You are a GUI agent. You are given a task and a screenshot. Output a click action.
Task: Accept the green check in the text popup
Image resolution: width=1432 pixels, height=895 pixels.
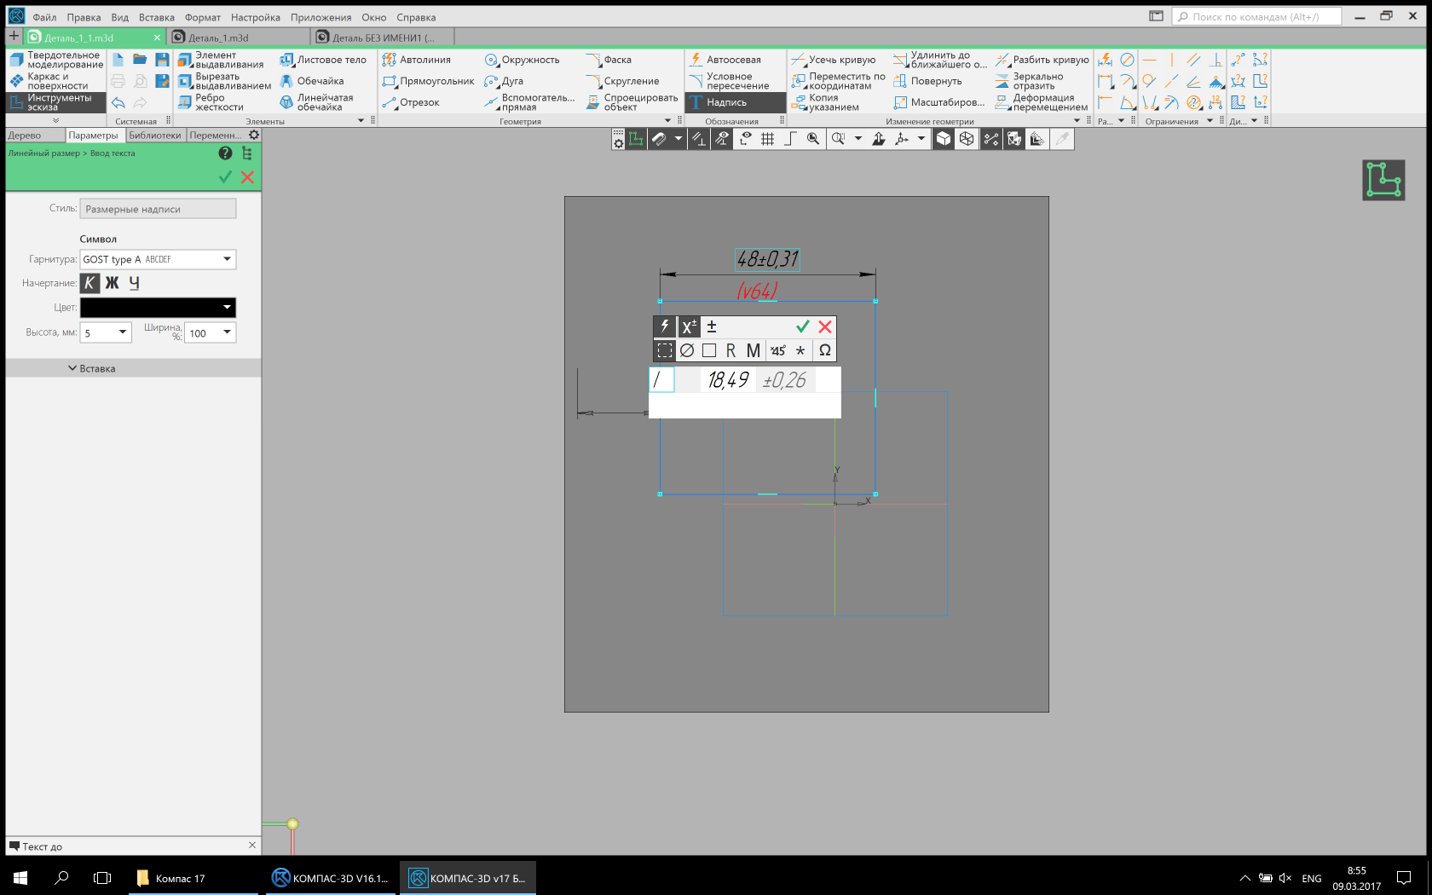pyautogui.click(x=802, y=326)
